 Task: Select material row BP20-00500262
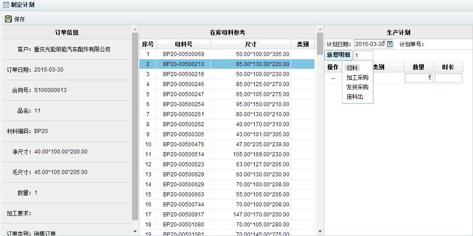[227, 124]
